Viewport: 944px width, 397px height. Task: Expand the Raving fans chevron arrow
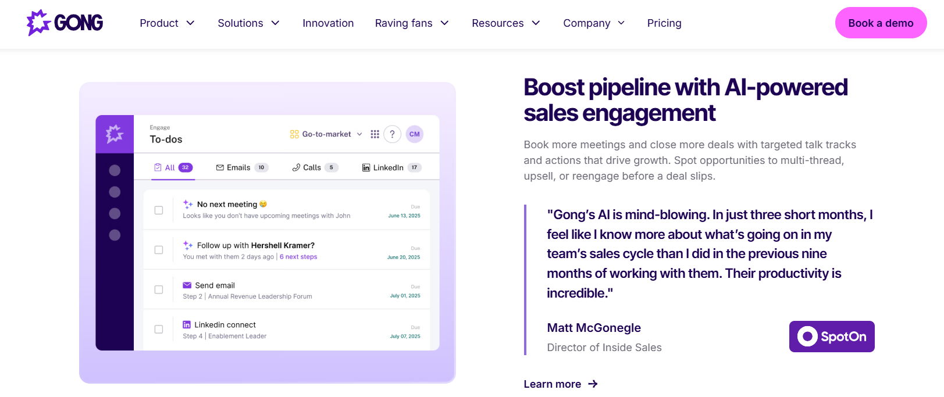tap(445, 23)
